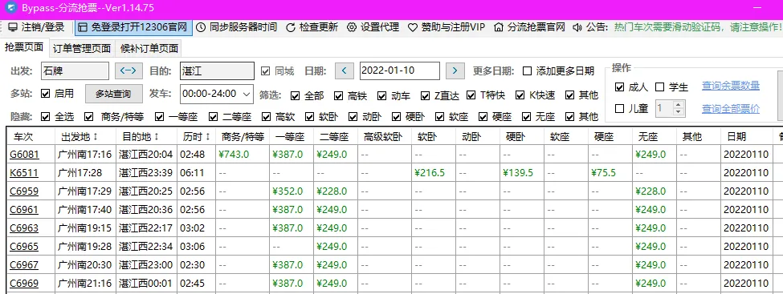Screen dimensions: 783x294
Task: Open train C6969 link
Action: coord(24,284)
